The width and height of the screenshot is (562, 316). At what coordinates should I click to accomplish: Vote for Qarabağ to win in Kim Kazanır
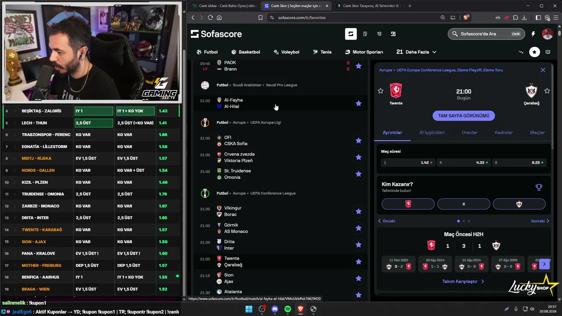(x=519, y=204)
